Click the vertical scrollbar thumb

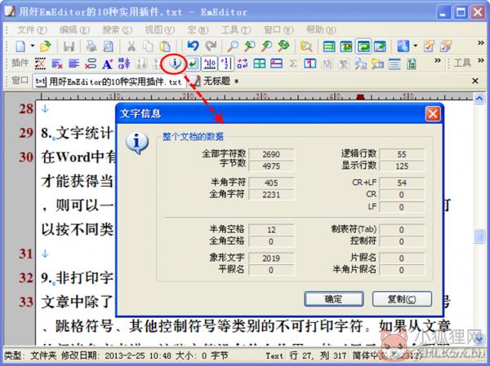coord(479,236)
